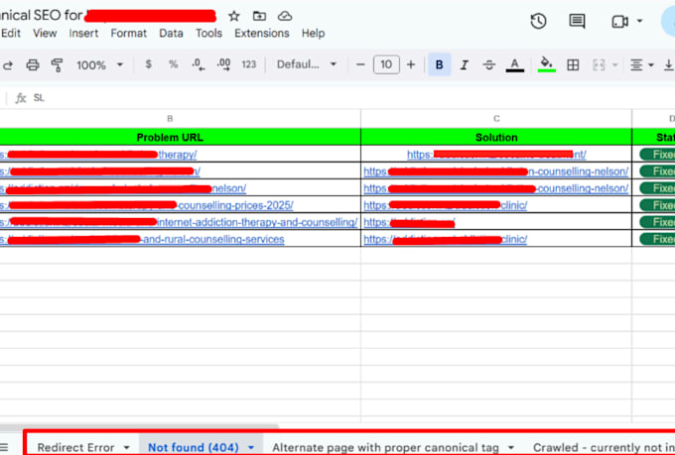Expand the merge cells options arrow
The image size is (675, 455).
[x=615, y=65]
